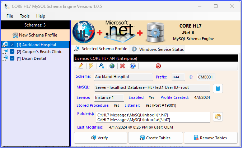Click the blue question mark help icon

pos(133,66)
